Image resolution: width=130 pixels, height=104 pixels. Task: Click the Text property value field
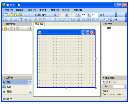118,86
